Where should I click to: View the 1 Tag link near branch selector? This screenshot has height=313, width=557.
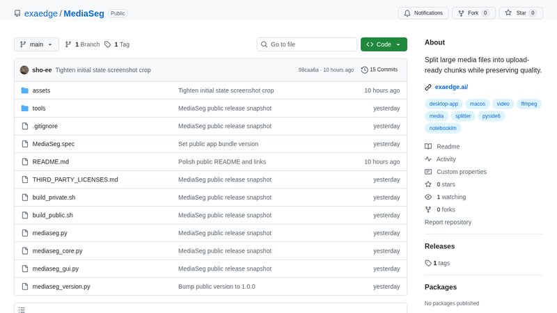117,45
